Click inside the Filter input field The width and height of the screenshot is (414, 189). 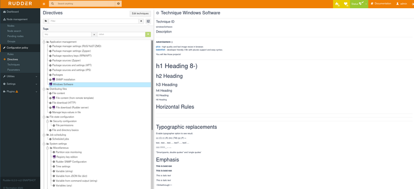click(x=94, y=21)
